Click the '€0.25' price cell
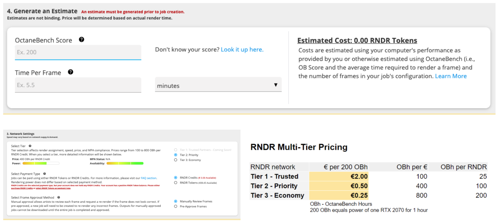The height and width of the screenshot is (224, 501). pos(339,196)
